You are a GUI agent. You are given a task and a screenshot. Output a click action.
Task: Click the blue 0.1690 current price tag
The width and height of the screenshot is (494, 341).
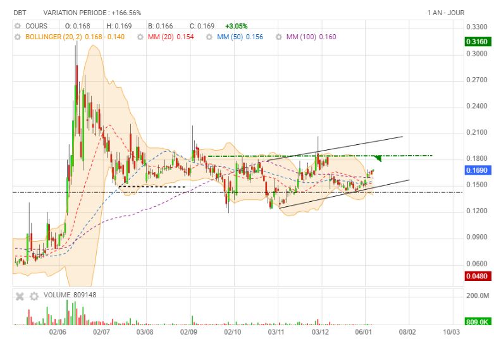pyautogui.click(x=478, y=171)
